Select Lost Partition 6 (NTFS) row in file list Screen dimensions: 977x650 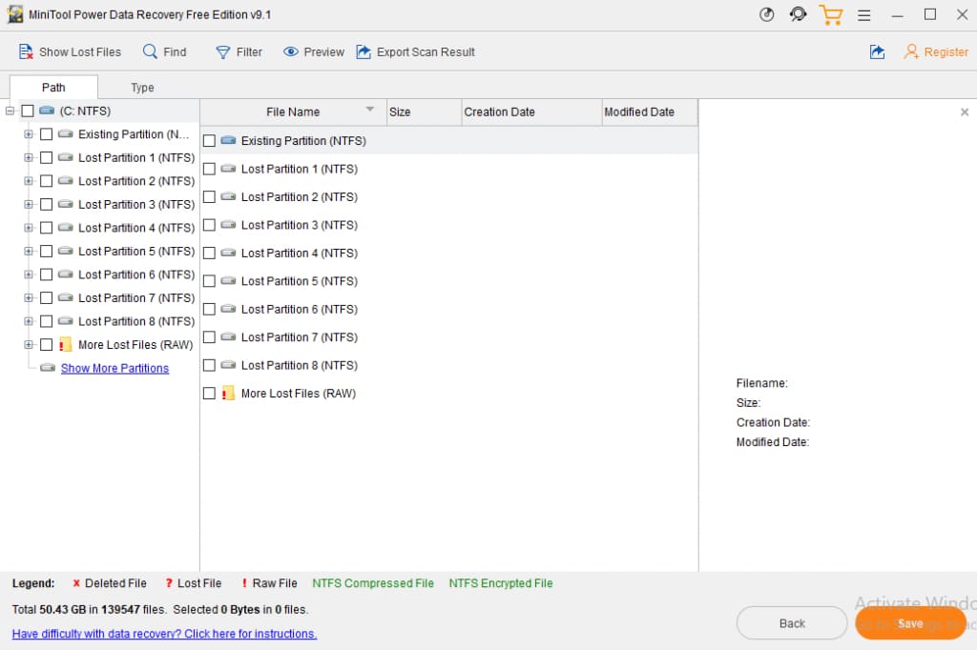[x=448, y=309]
